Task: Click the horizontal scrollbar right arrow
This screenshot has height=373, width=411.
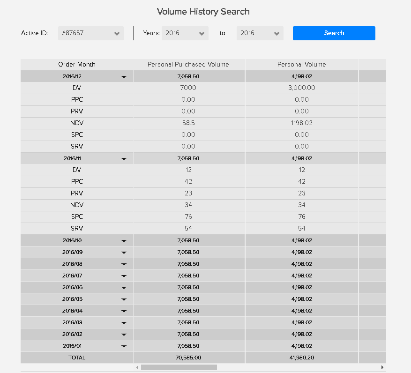Action: click(x=382, y=367)
